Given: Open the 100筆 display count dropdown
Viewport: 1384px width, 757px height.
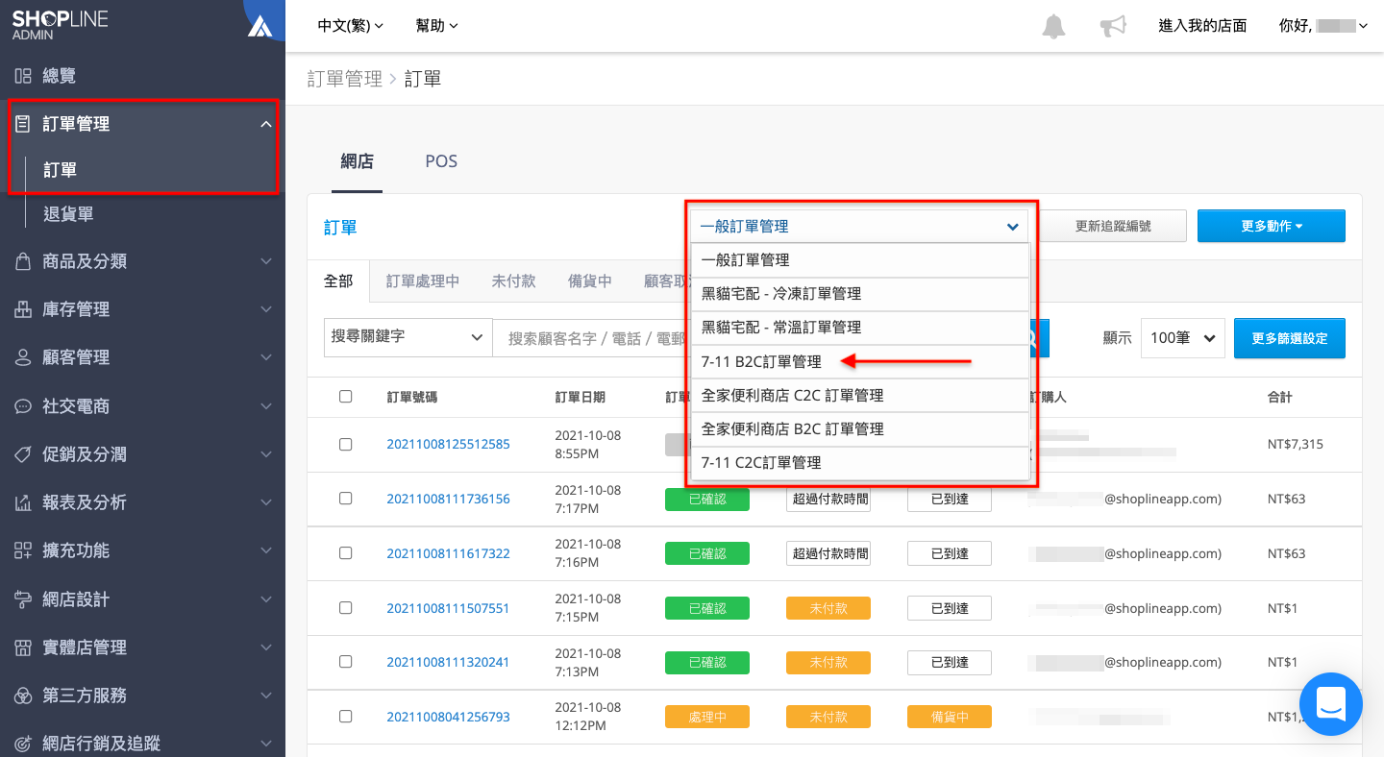Looking at the screenshot, I should [1183, 338].
